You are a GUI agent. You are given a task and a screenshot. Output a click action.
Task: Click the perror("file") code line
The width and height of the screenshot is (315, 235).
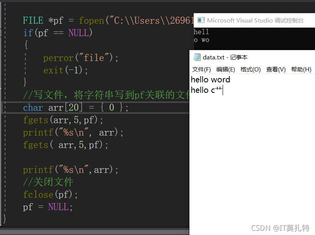pos(81,58)
